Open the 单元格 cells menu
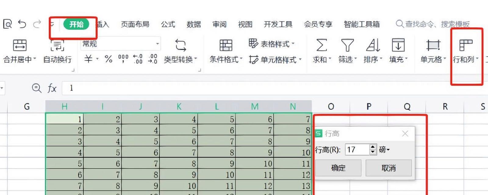The image size is (488, 195). click(433, 51)
